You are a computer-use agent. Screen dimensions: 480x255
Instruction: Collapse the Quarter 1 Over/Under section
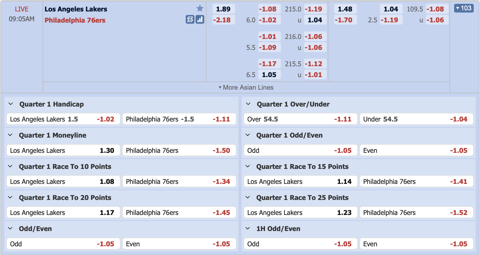click(248, 104)
